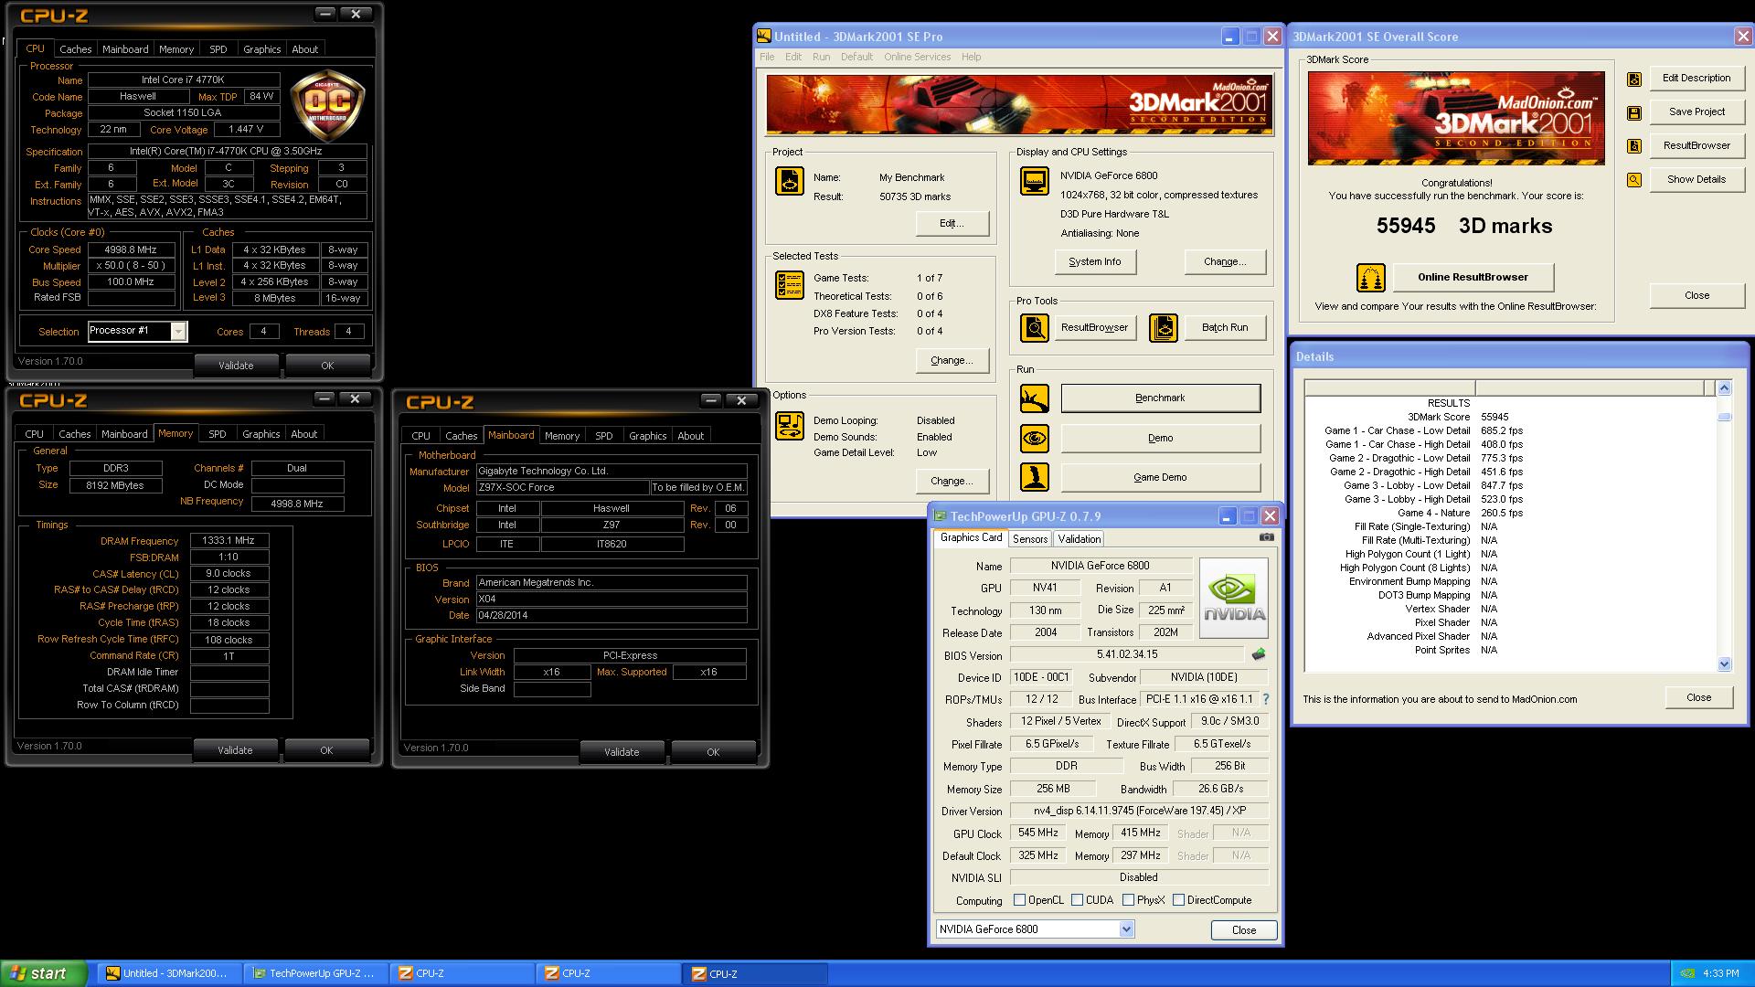Click the System Info button

pyautogui.click(x=1094, y=261)
